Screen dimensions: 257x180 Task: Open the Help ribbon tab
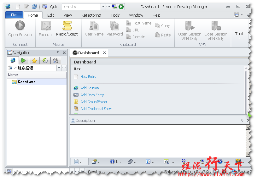[x=156, y=15]
